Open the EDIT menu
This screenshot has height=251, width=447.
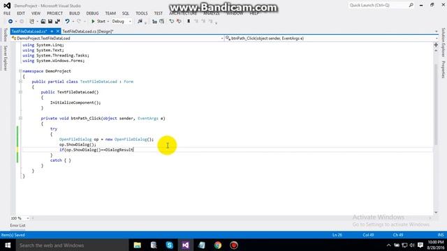21,13
